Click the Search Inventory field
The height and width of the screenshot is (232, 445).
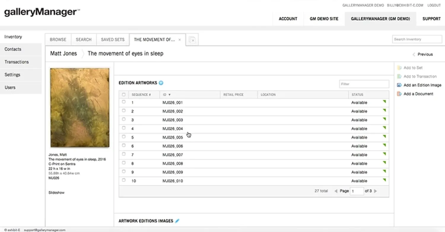tap(417, 39)
